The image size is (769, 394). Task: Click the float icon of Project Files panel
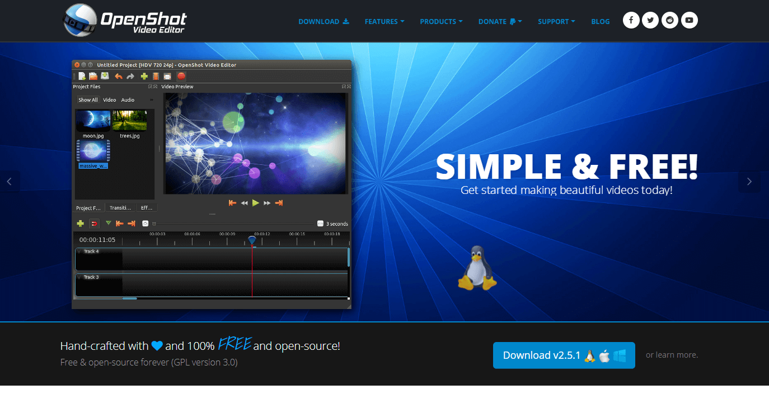click(x=150, y=87)
